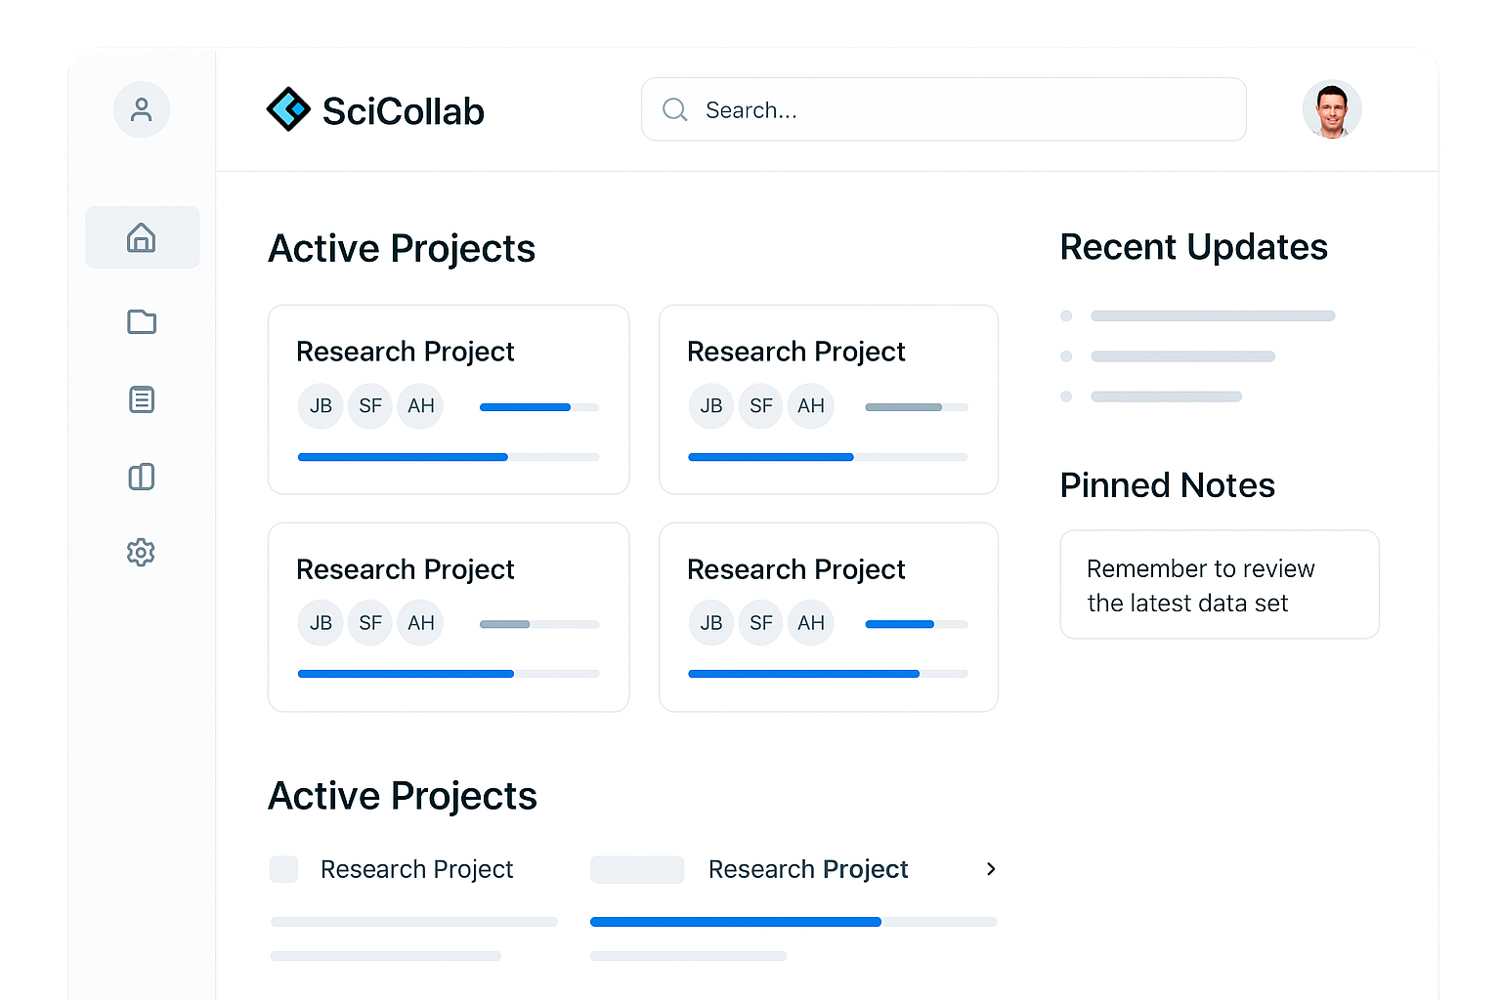Click the magnifying glass search icon
1501x1000 pixels.
pos(674,109)
